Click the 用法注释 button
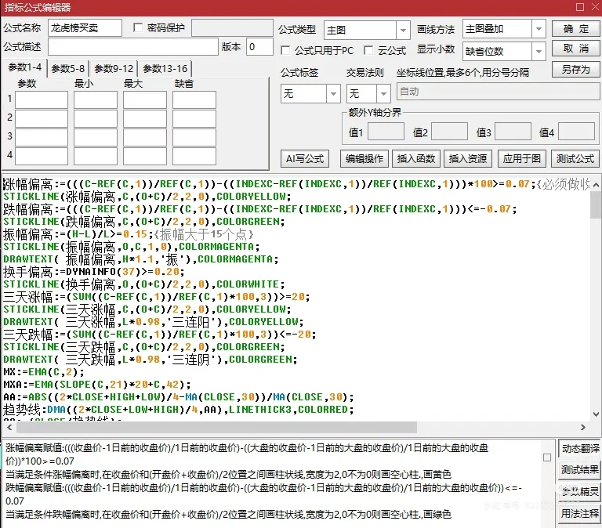 580,513
